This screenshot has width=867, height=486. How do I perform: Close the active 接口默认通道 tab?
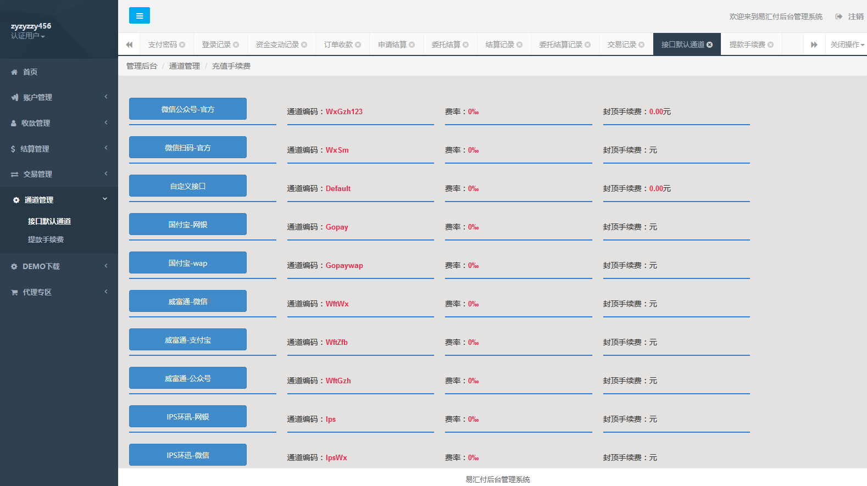pos(709,45)
